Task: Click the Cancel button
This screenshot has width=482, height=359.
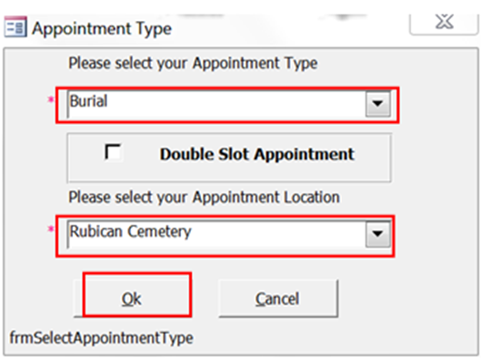Action: (278, 298)
